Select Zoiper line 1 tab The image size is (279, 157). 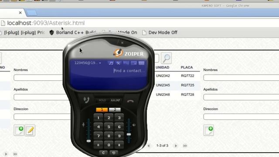102,109
